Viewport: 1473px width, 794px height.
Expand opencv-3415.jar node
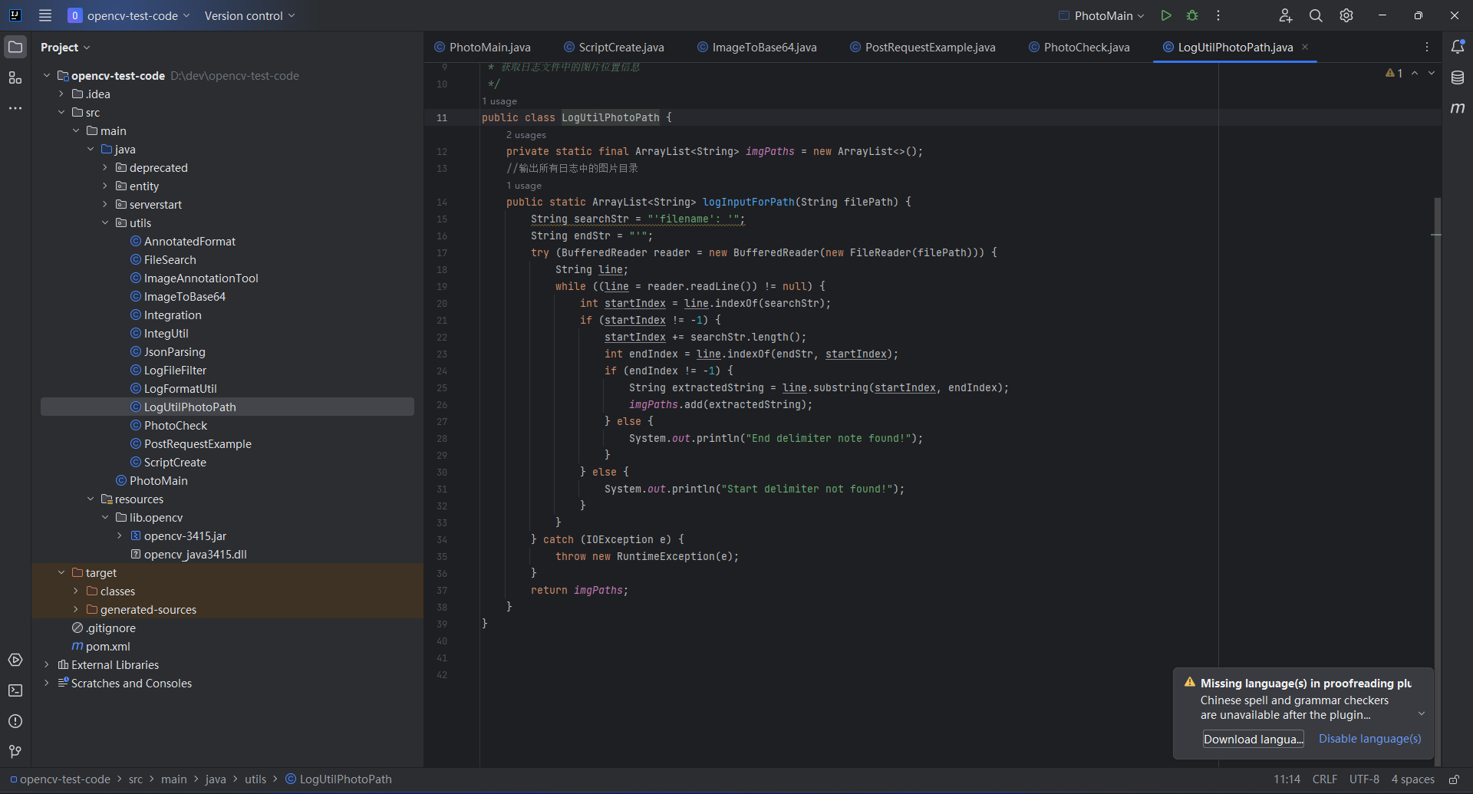click(120, 535)
